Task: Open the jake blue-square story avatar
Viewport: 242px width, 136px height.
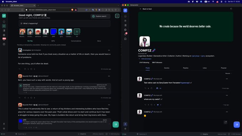Action: click(53, 32)
